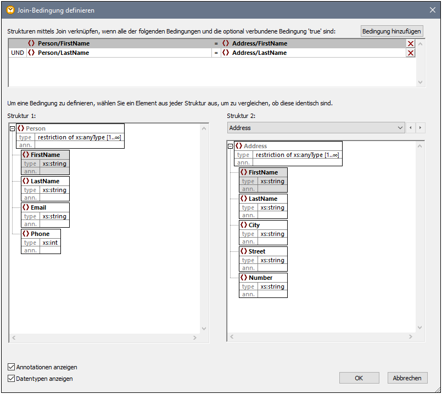Screen dimensions: 442x394
Task: Click the Number element icon in Struktur 2
Action: point(244,278)
